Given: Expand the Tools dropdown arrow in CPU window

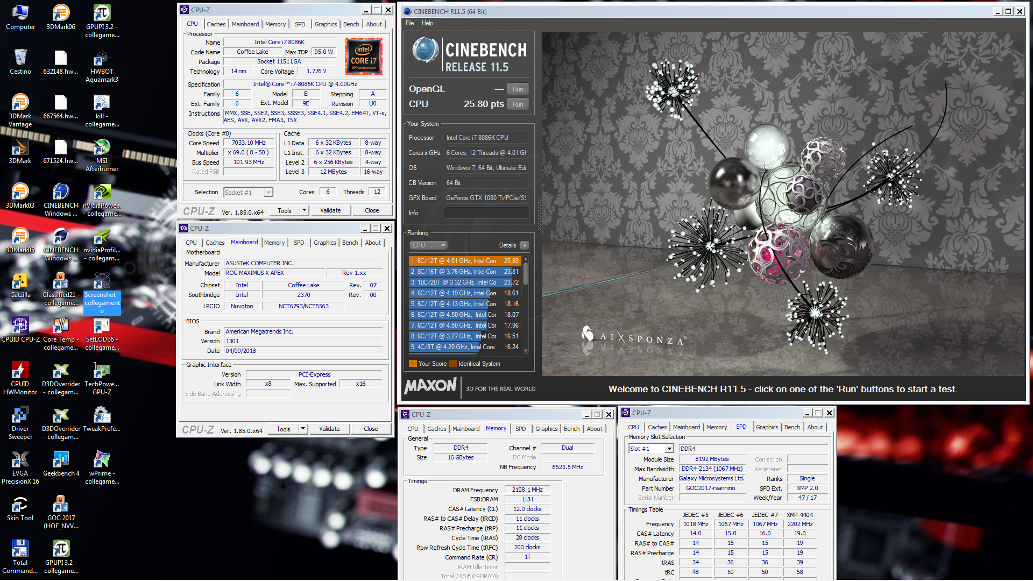Looking at the screenshot, I should coord(304,210).
